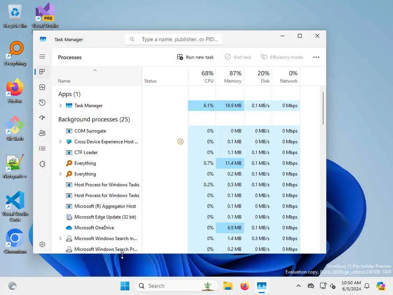Image resolution: width=393 pixels, height=295 pixels.
Task: Sort by the Network column header
Action: [x=286, y=76]
